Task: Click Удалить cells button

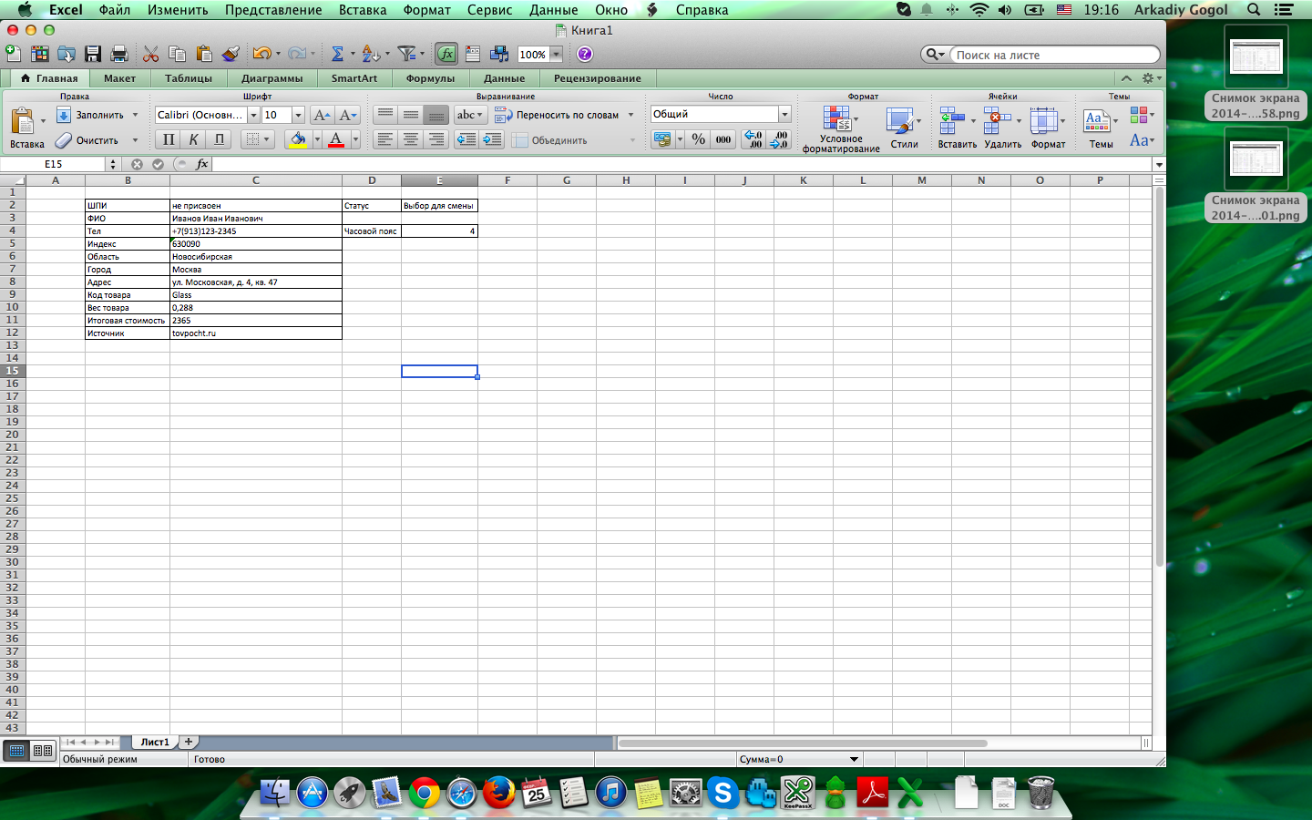Action: click(1002, 129)
